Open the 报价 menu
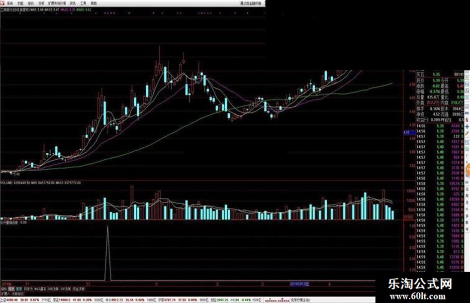This screenshot has width=470, height=303. tap(31, 3)
